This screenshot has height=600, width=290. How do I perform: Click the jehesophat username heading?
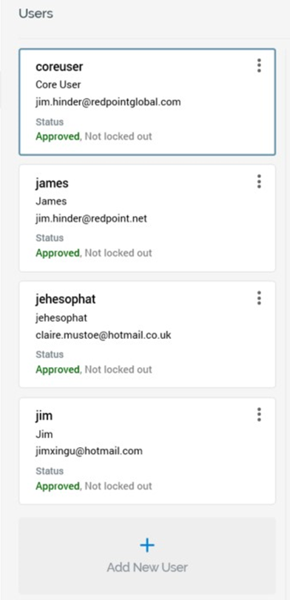pos(66,299)
